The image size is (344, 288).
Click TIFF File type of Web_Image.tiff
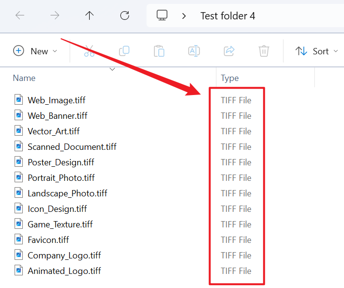pos(236,100)
